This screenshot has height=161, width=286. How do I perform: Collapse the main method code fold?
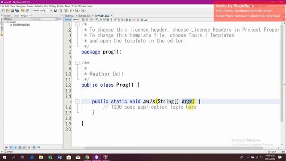click(77, 102)
